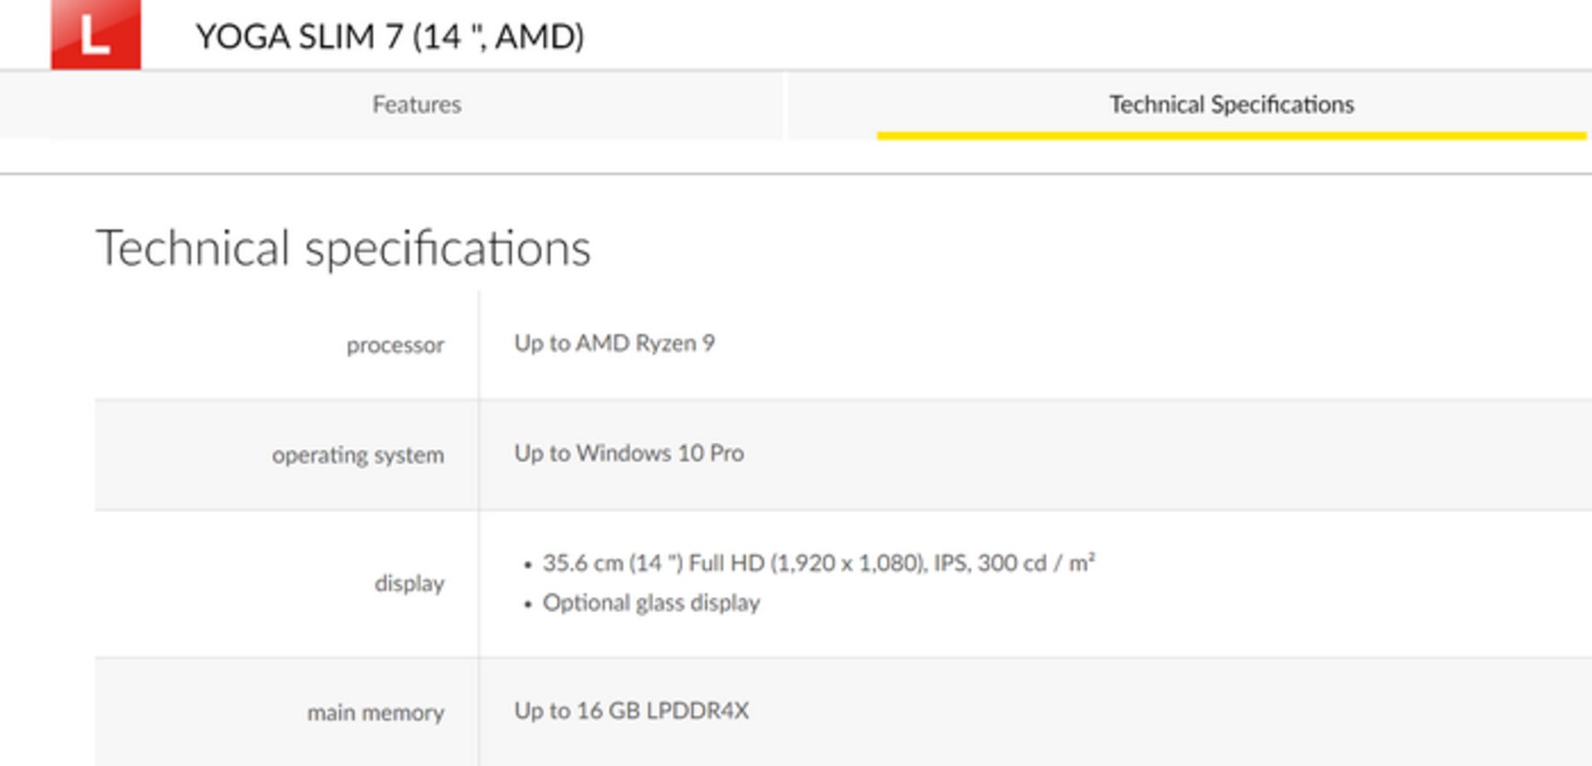
Task: Select the Up to Windows 10 Pro text
Action: (x=629, y=453)
